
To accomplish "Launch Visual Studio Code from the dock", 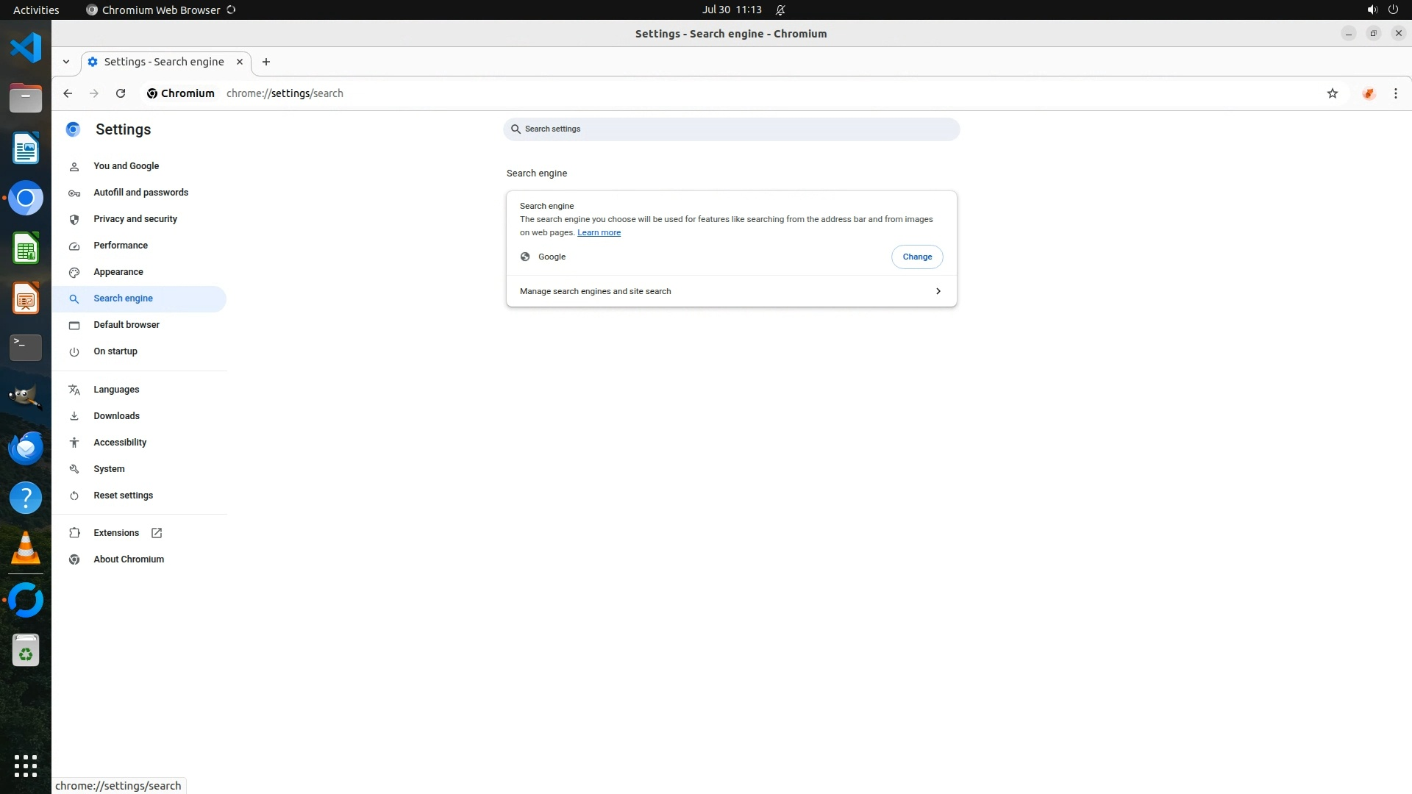I will tap(26, 49).
